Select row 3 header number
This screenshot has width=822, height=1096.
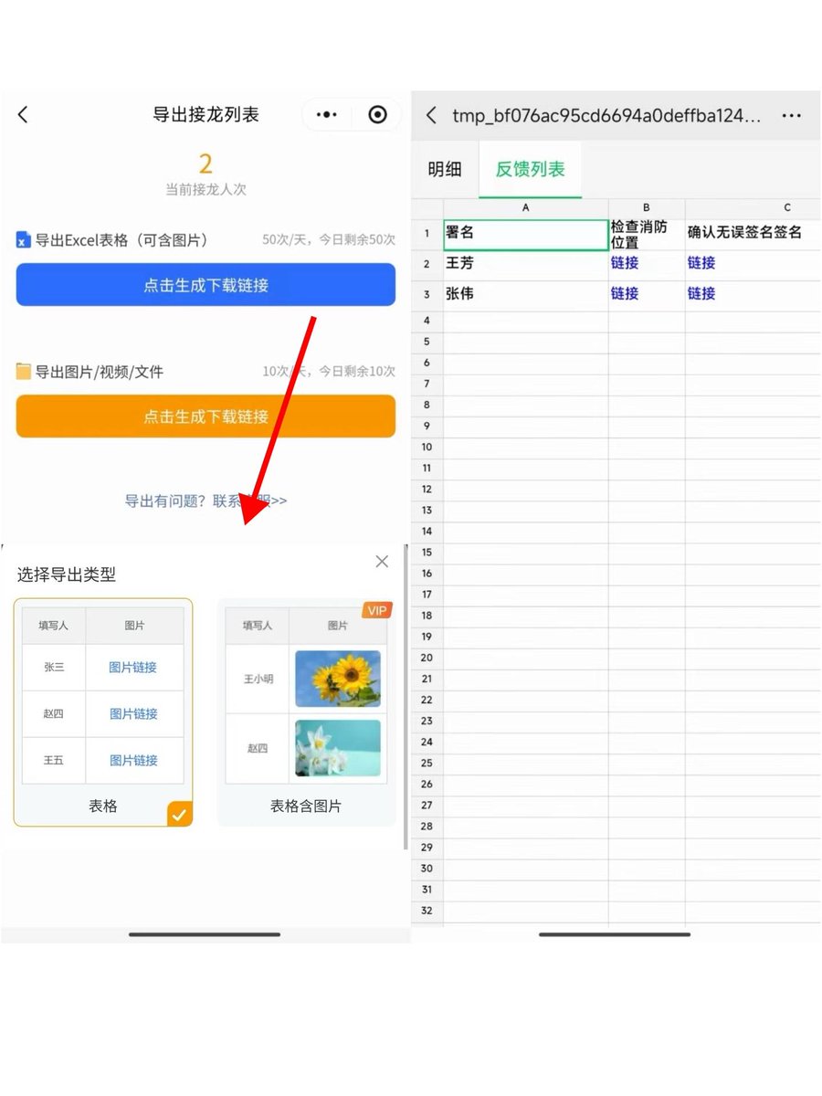tap(427, 294)
